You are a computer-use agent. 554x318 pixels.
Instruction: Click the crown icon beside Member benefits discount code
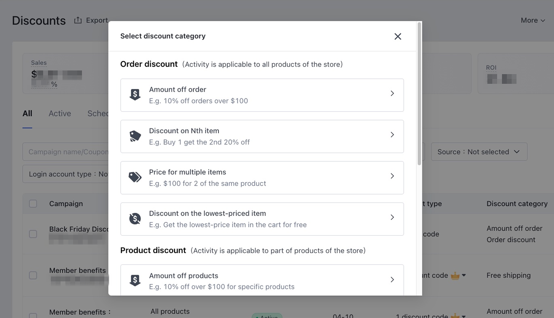(455, 276)
